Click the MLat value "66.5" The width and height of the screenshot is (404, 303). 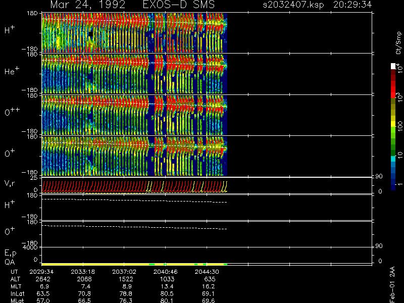[84, 300]
